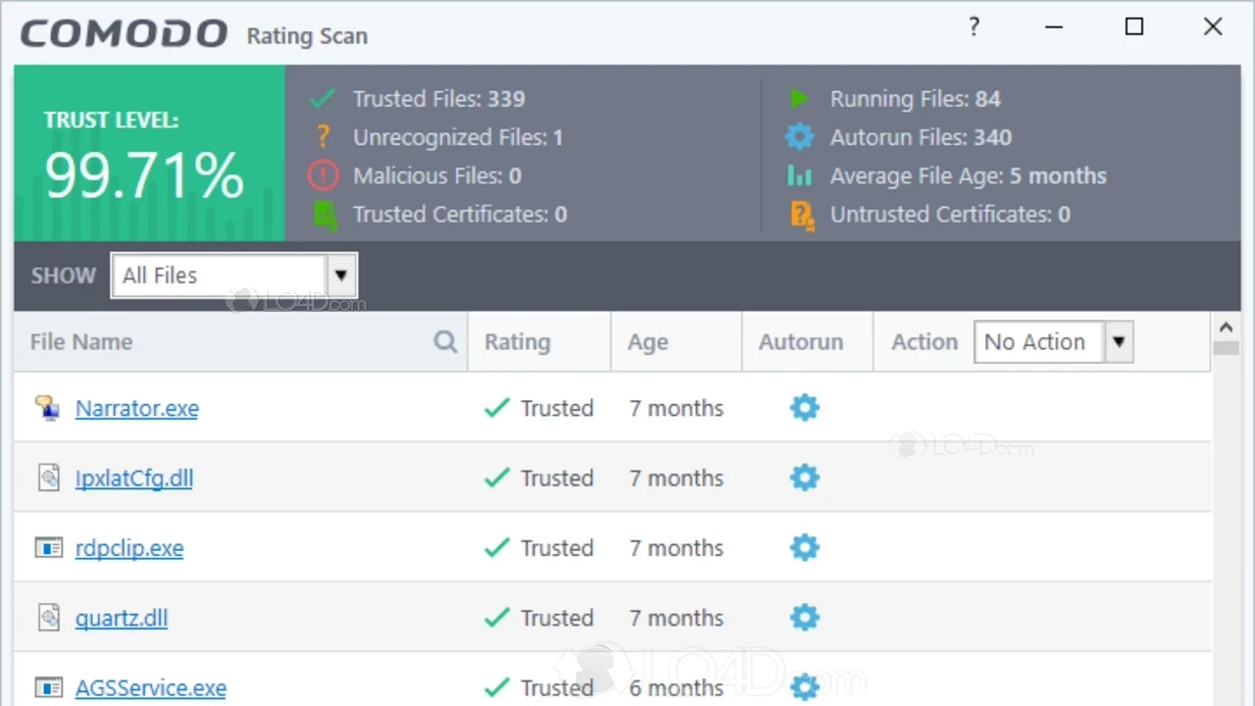This screenshot has width=1255, height=706.
Task: Click the Narrator.exe file icon
Action: click(48, 407)
